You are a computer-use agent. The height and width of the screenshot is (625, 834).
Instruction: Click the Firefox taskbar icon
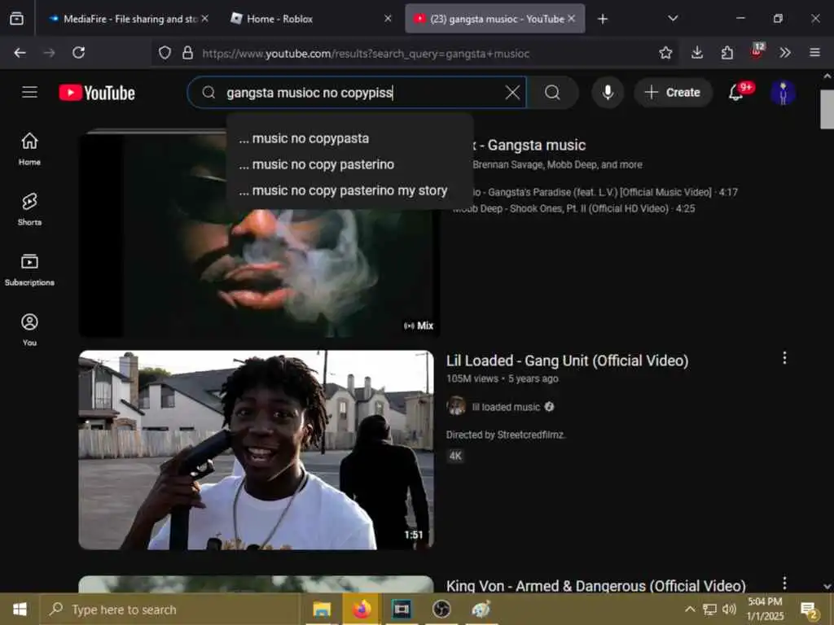(x=362, y=609)
